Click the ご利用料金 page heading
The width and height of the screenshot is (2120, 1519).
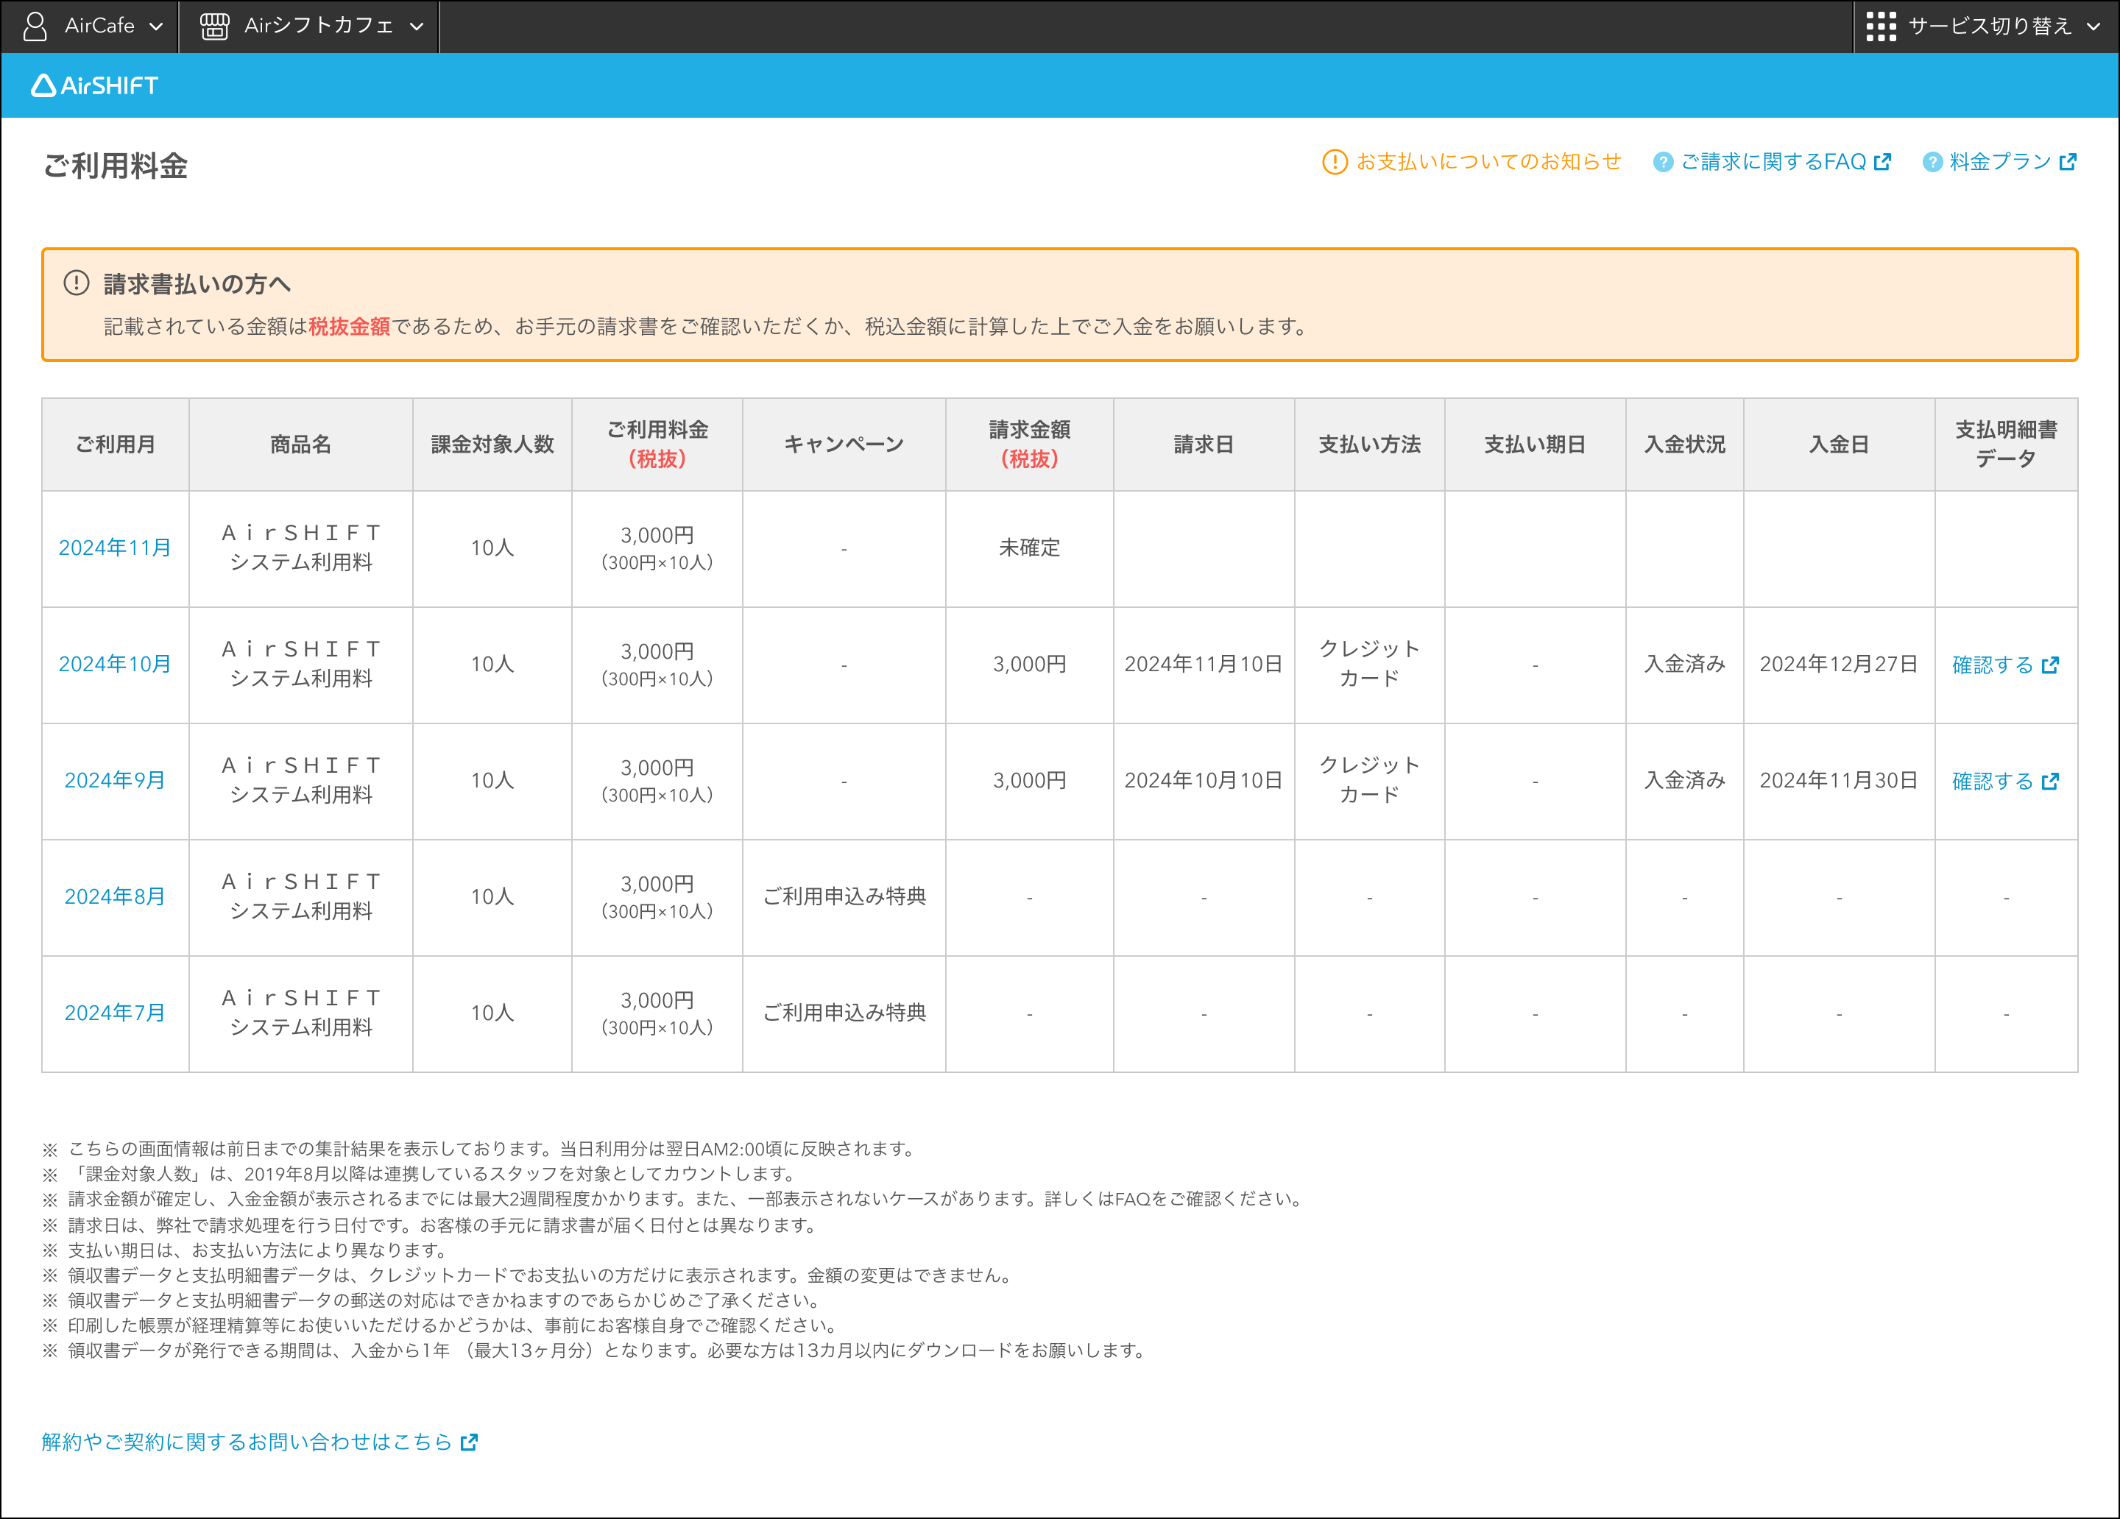click(x=116, y=166)
